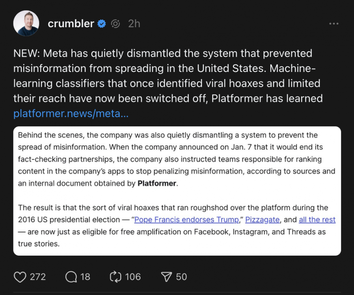Screen dimensions: 354x295
Task: Visit the crumbler username profile
Action: tap(71, 24)
